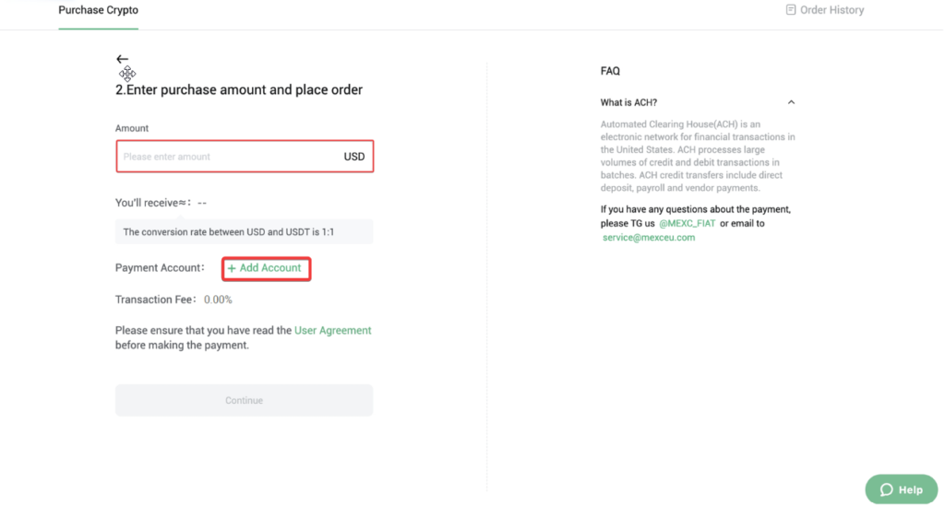Click the Transaction Fee 0.00% value
Image resolution: width=945 pixels, height=506 pixels.
(x=218, y=300)
